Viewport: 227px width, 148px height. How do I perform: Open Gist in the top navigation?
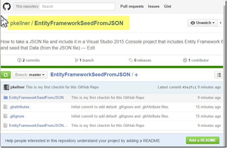point(167,6)
